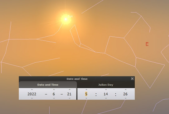Image resolution: width=169 pixels, height=114 pixels.
Task: Decrease the seconds value with down arrow
Action: [126, 98]
